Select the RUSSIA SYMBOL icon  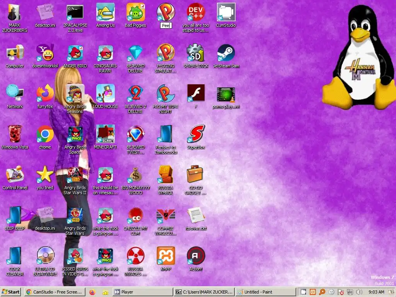(166, 175)
